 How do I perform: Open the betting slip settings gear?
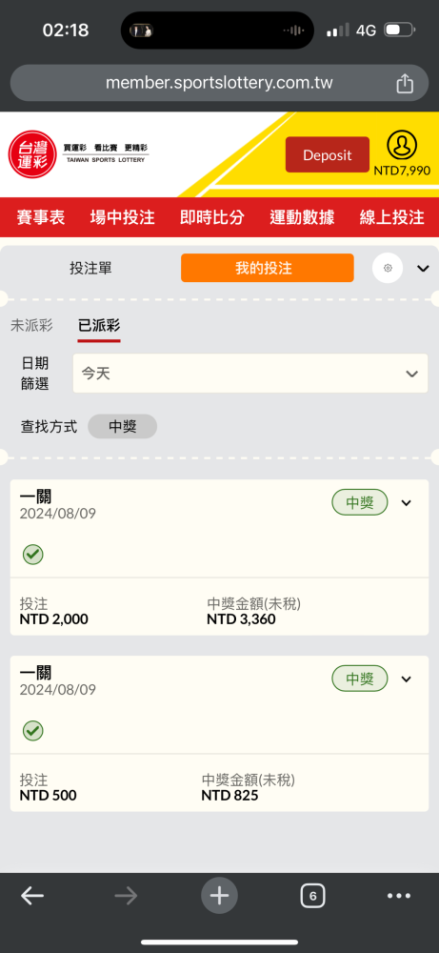click(388, 268)
